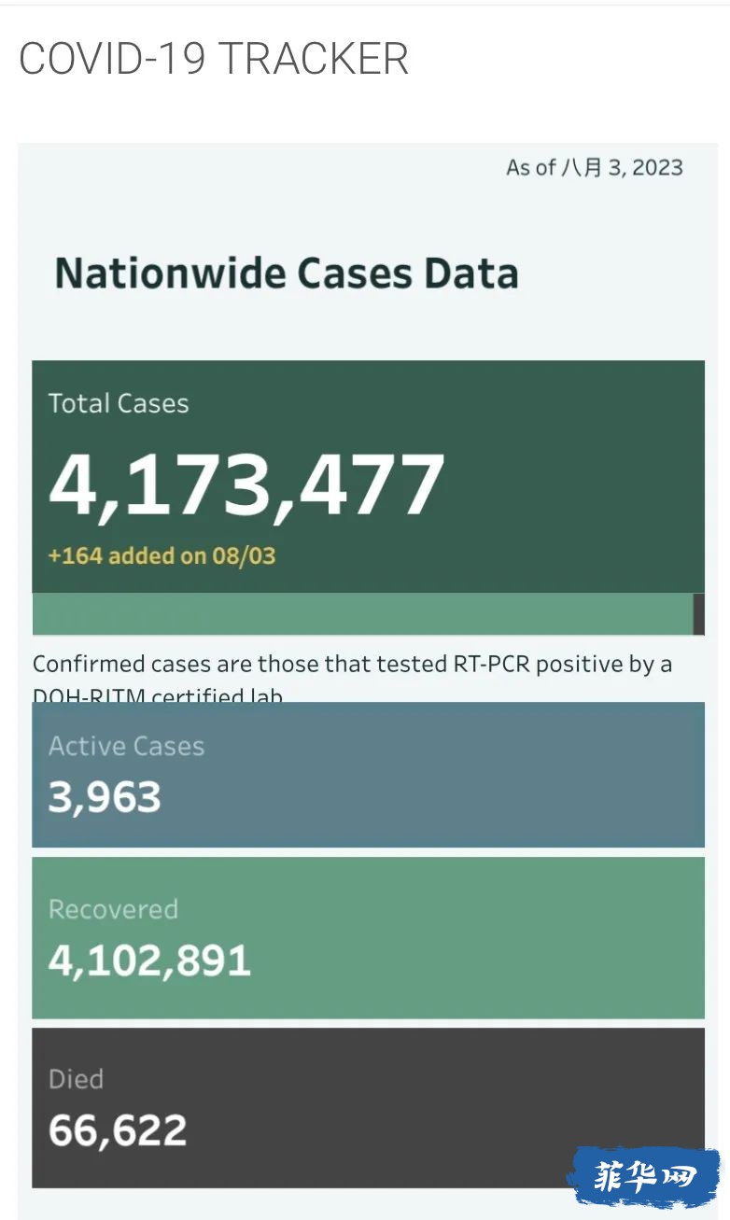
Task: Click the 3,963 active cases number
Action: tap(105, 798)
